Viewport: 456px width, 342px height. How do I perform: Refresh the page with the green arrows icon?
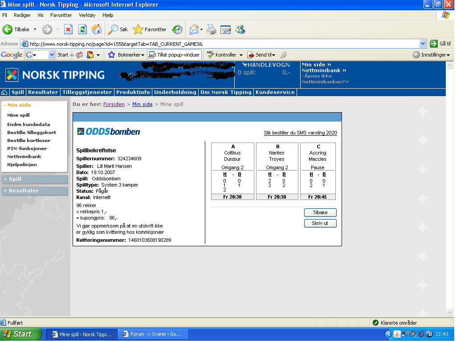click(x=82, y=29)
